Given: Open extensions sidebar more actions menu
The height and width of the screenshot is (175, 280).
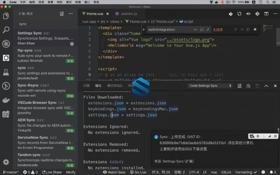Looking at the screenshot, I should (x=71, y=14).
